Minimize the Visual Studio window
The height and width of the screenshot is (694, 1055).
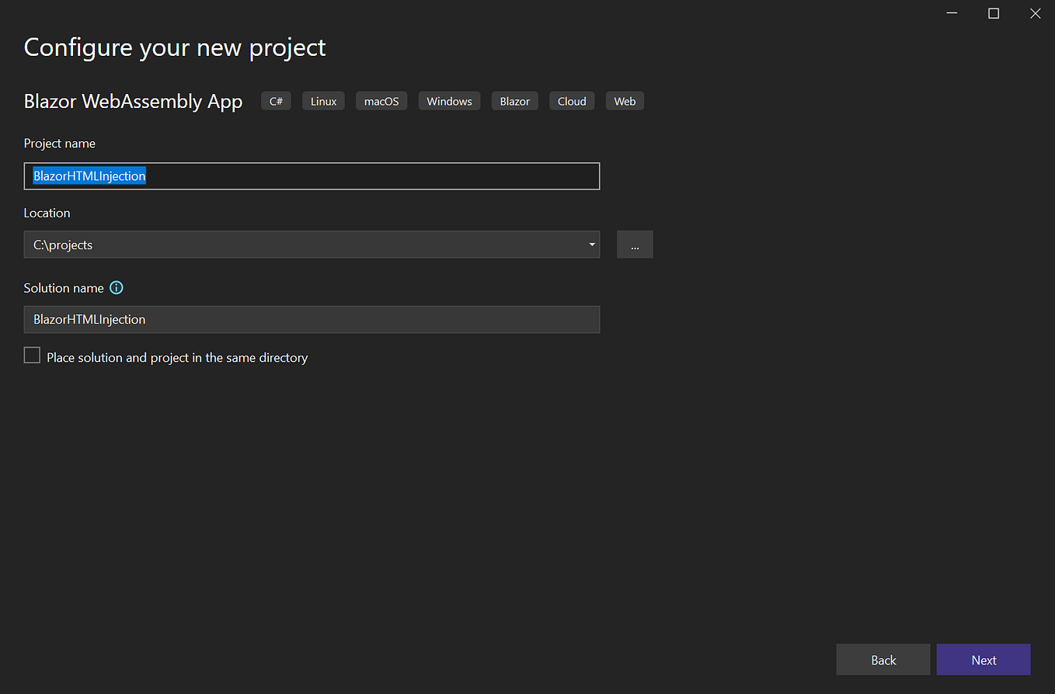952,13
